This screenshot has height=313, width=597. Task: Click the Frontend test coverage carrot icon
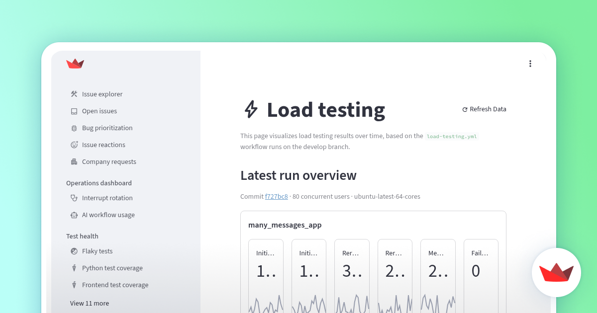coord(74,285)
